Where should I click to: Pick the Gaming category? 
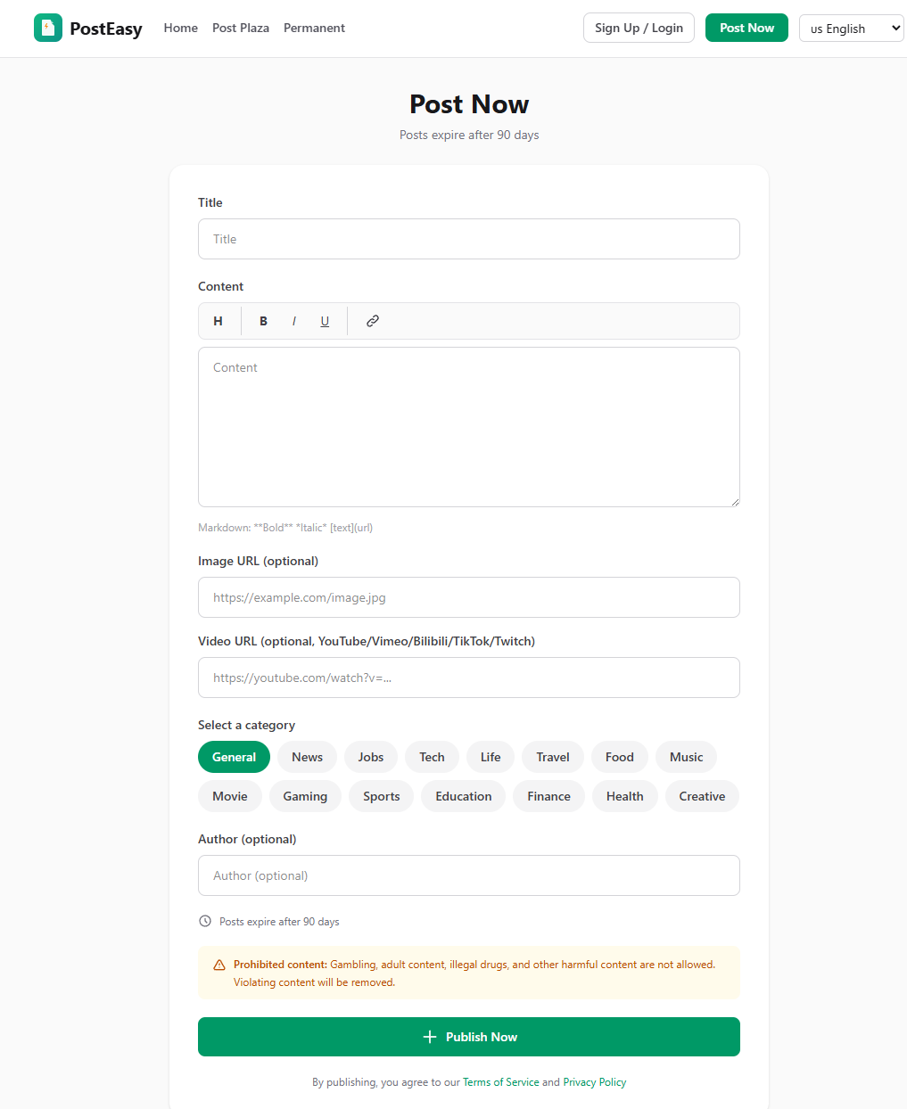(x=305, y=796)
